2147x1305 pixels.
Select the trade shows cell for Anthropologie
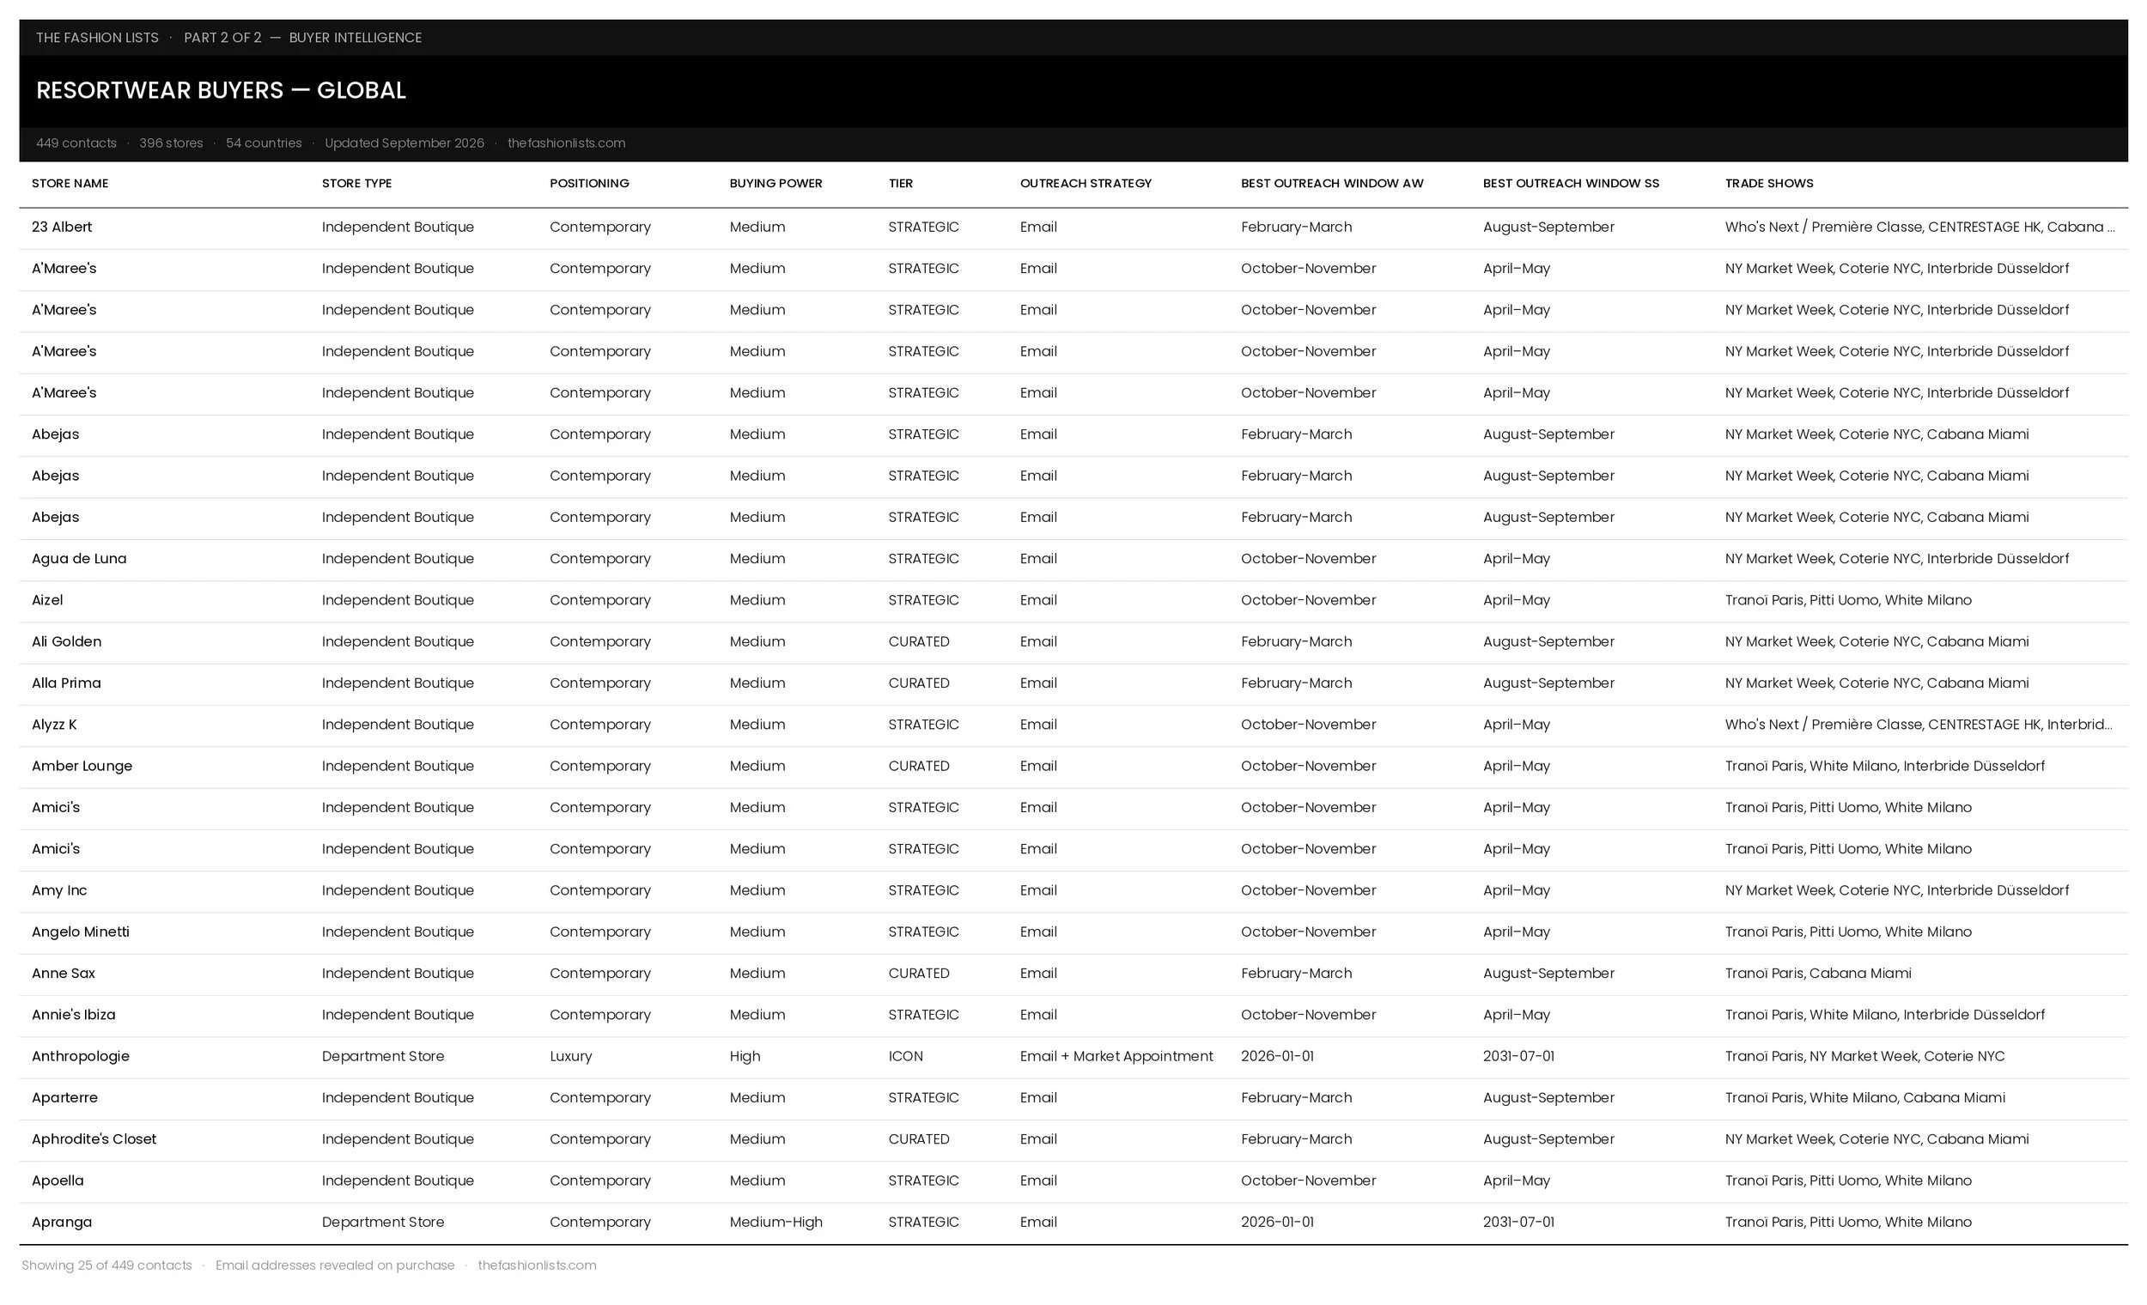click(1864, 1056)
